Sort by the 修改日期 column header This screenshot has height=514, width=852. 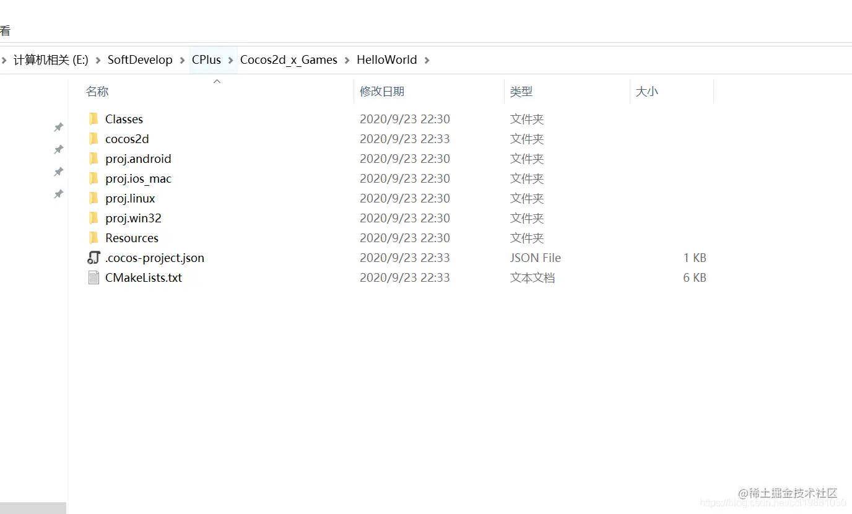coord(382,92)
